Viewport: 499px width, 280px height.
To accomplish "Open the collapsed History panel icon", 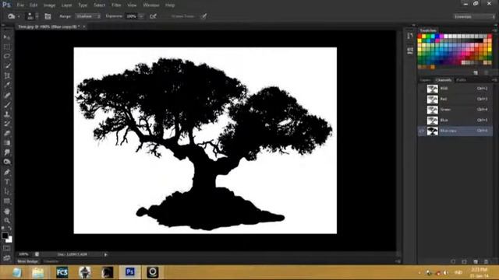I will 410,36.
